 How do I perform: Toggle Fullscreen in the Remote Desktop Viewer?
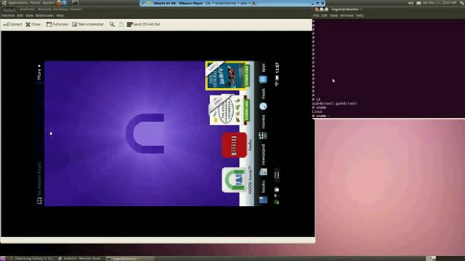[x=58, y=24]
